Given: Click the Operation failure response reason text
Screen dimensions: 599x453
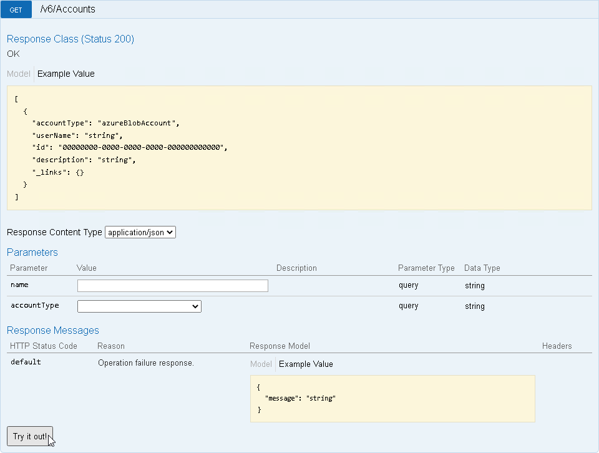Looking at the screenshot, I should pos(146,363).
